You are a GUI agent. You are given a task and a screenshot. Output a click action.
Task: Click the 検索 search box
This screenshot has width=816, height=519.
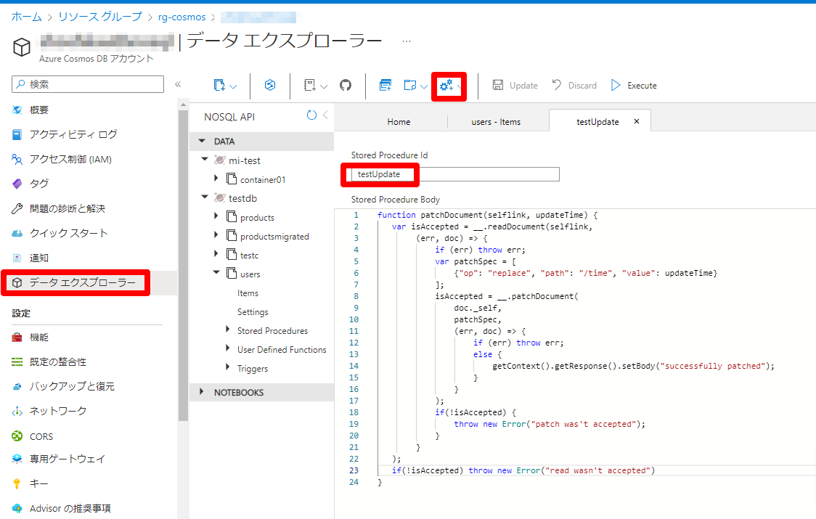(x=87, y=84)
